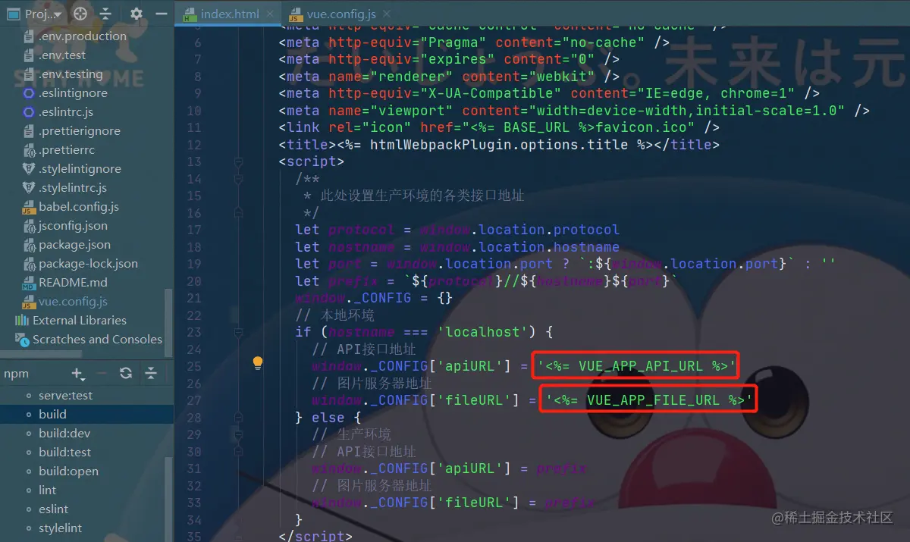Click the 'localhost' string in the if condition
Viewport: 910px width, 542px height.
pyautogui.click(x=483, y=332)
